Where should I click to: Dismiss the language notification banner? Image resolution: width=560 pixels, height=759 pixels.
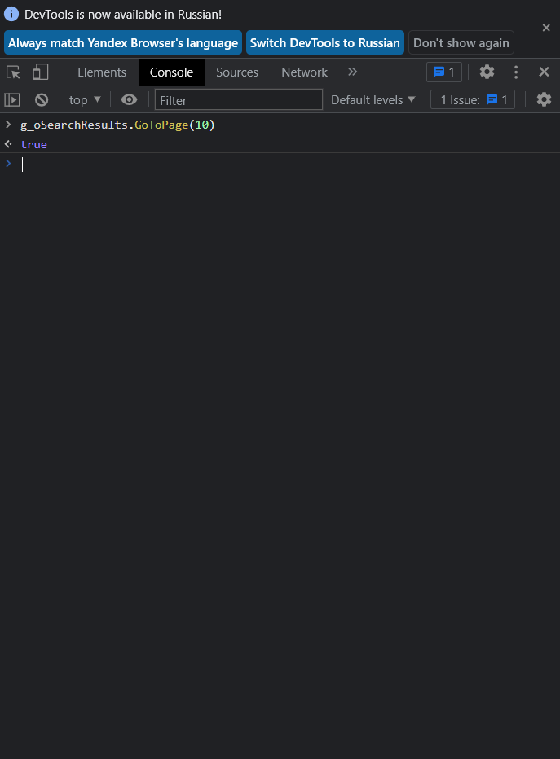click(546, 28)
